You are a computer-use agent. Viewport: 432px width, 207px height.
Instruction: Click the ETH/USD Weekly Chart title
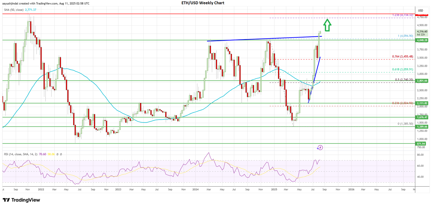202,3
